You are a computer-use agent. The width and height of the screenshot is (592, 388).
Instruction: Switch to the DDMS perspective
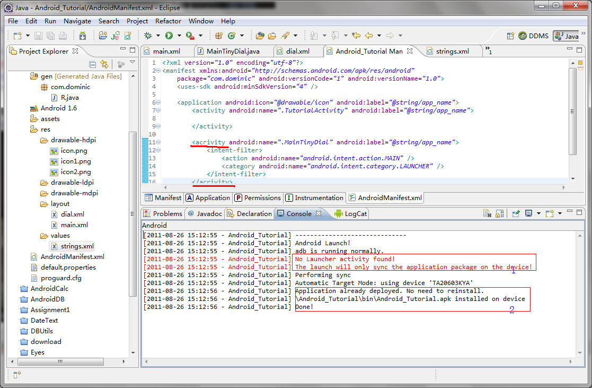[x=533, y=36]
